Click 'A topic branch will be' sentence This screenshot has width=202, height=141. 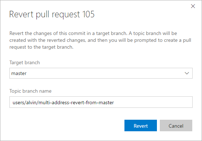(x=153, y=33)
